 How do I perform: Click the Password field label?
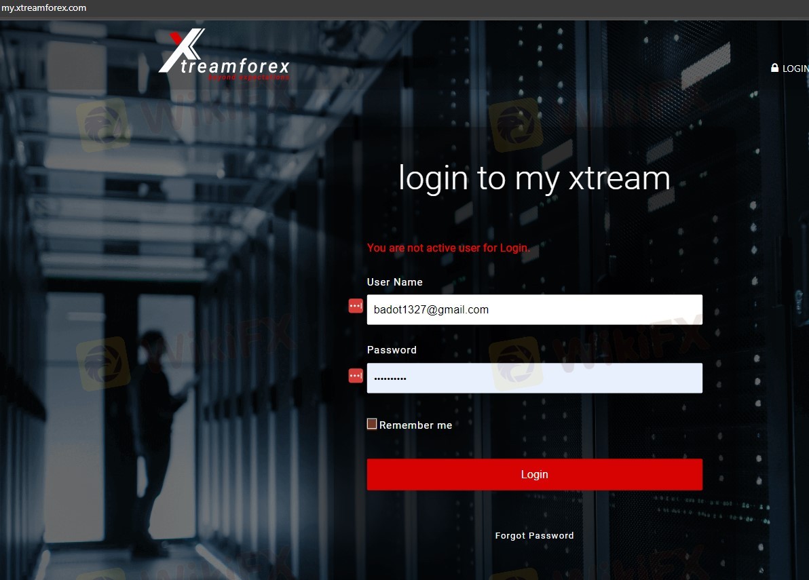(x=392, y=350)
